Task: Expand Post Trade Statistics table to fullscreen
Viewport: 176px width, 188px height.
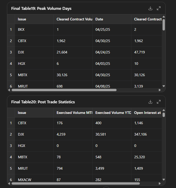Action: click(x=159, y=102)
